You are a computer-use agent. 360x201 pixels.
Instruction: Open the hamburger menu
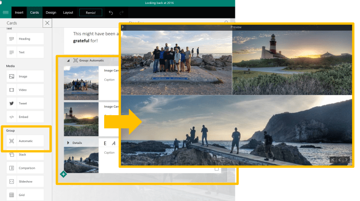point(5,12)
